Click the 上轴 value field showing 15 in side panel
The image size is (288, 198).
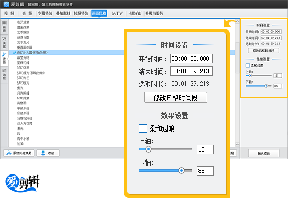pyautogui.click(x=278, y=76)
